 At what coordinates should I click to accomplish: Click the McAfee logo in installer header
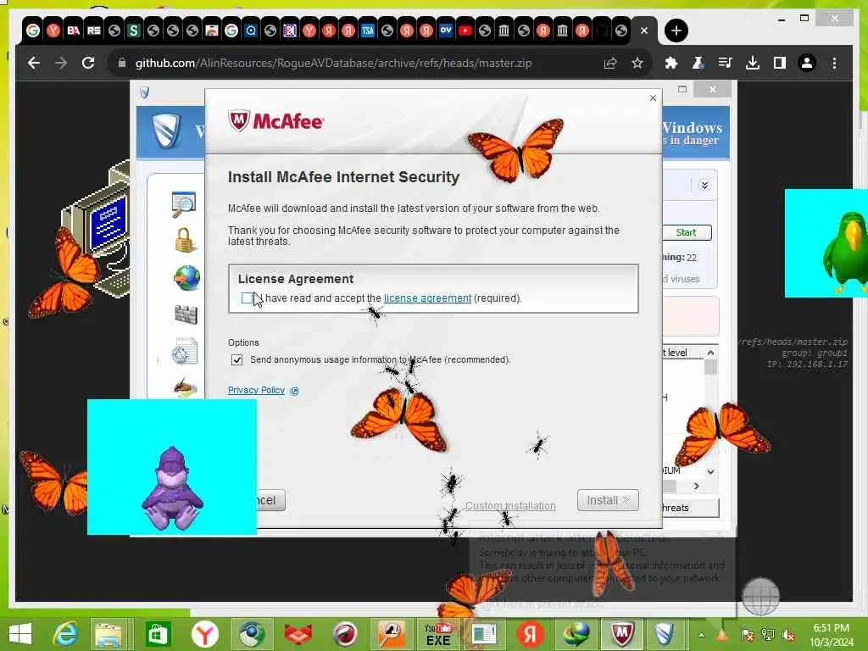pos(276,120)
